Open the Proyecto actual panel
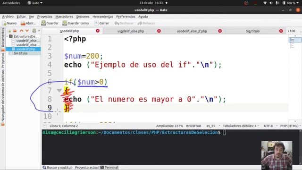 (x=87, y=168)
